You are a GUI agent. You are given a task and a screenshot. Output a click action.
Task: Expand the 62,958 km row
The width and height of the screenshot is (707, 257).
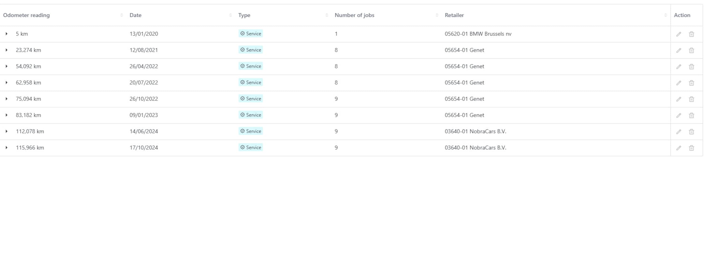coord(7,82)
